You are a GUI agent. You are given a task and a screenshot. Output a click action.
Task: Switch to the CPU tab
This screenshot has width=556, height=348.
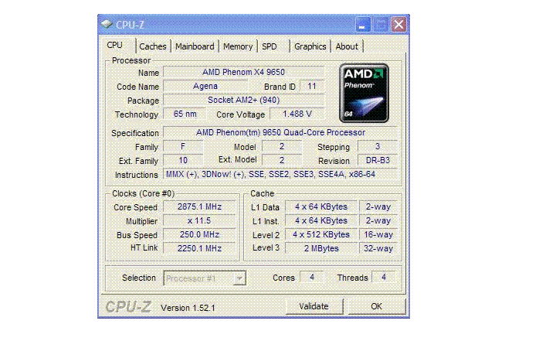(x=114, y=45)
